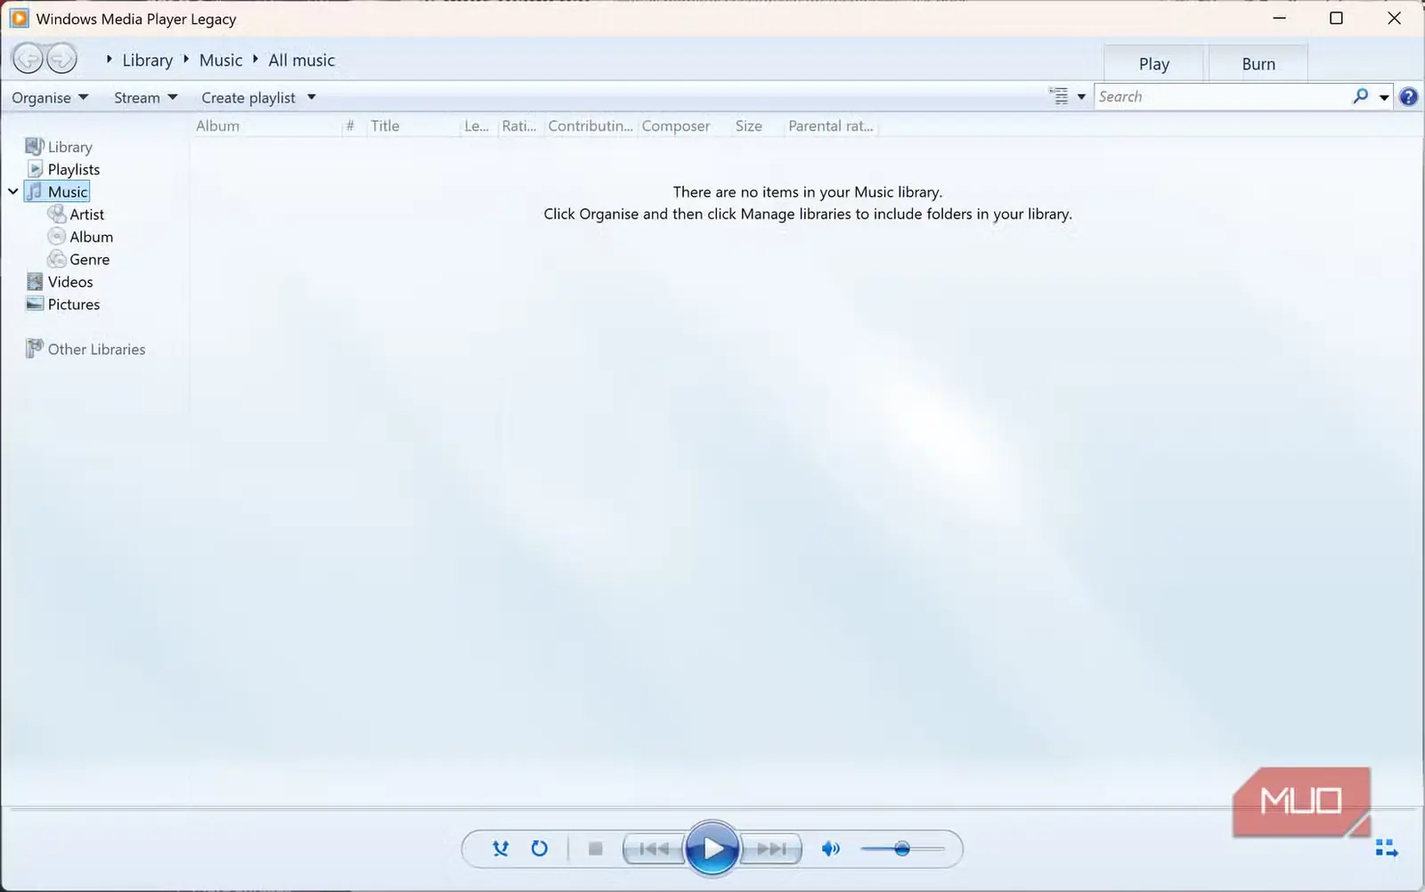Browse music by Album
The width and height of the screenshot is (1425, 892).
80,237
